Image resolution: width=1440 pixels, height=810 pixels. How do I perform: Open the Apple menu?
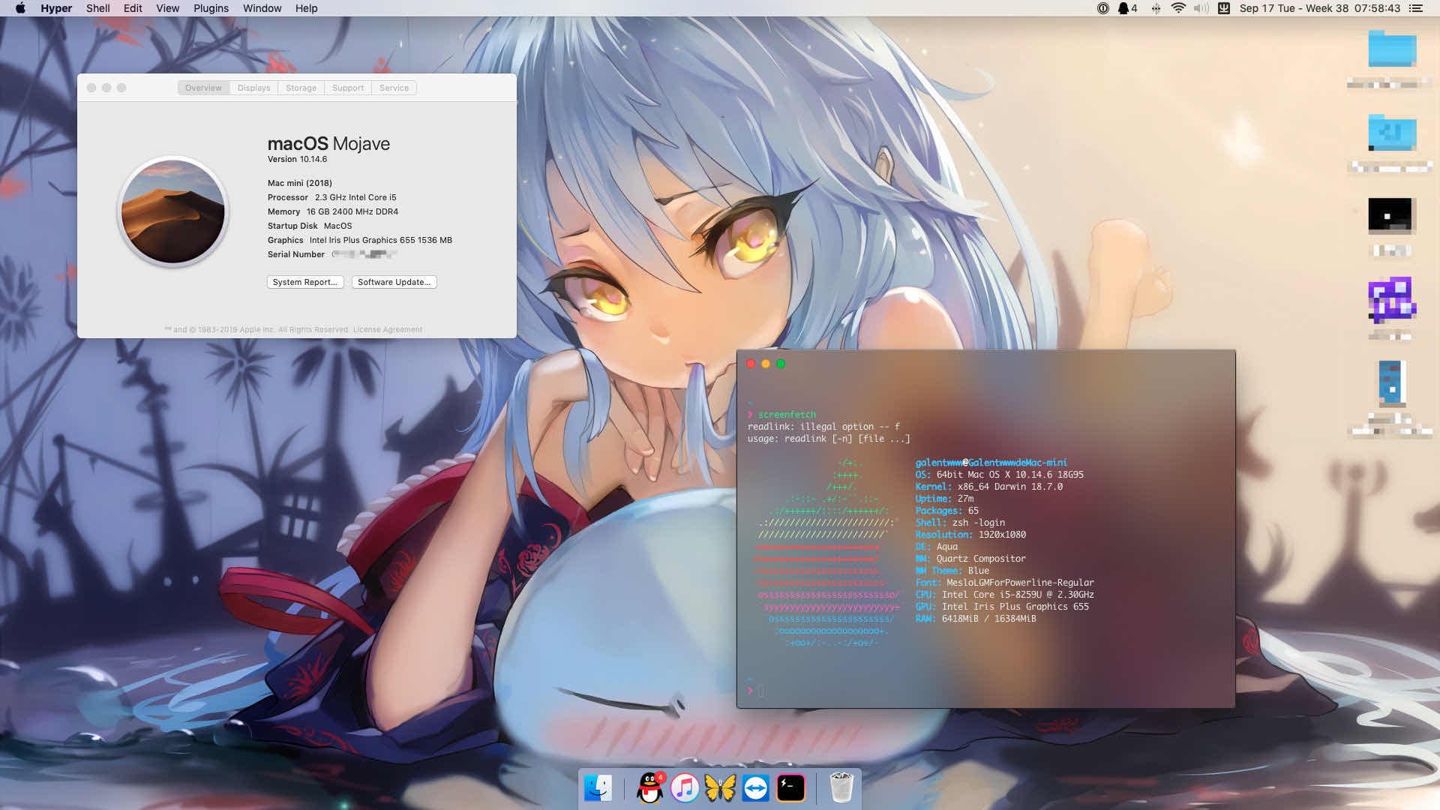[20, 8]
